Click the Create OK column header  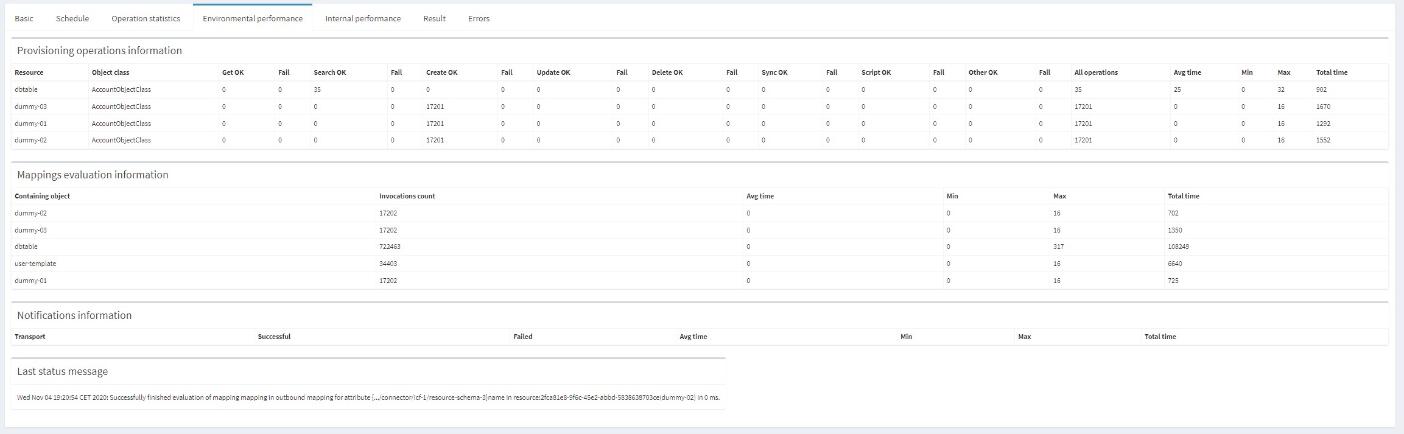point(441,72)
